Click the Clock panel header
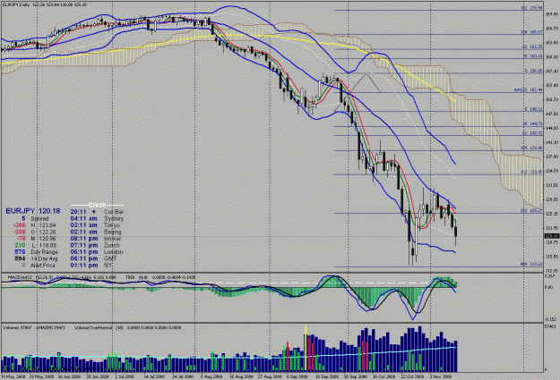This screenshot has width=560, height=380. coord(97,205)
